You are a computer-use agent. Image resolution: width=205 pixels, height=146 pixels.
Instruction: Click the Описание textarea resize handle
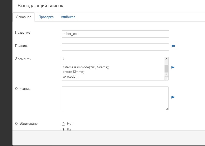click(167, 108)
